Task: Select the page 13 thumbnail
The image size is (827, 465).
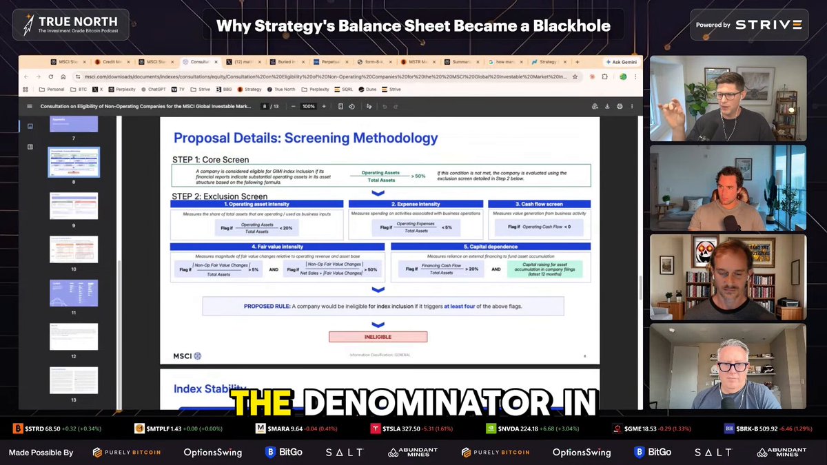Action: pyautogui.click(x=74, y=380)
